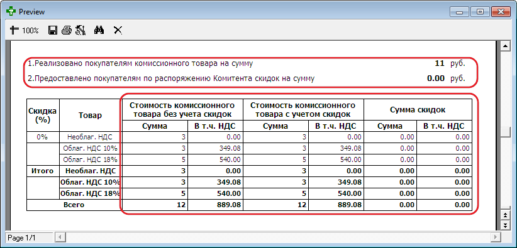Click the horizontal scrollbar right arrow
Image resolution: width=517 pixels, height=248 pixels.
[495, 237]
